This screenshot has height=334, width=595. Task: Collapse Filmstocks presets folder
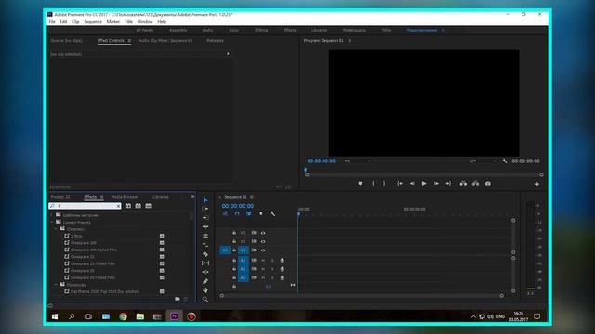click(x=56, y=285)
